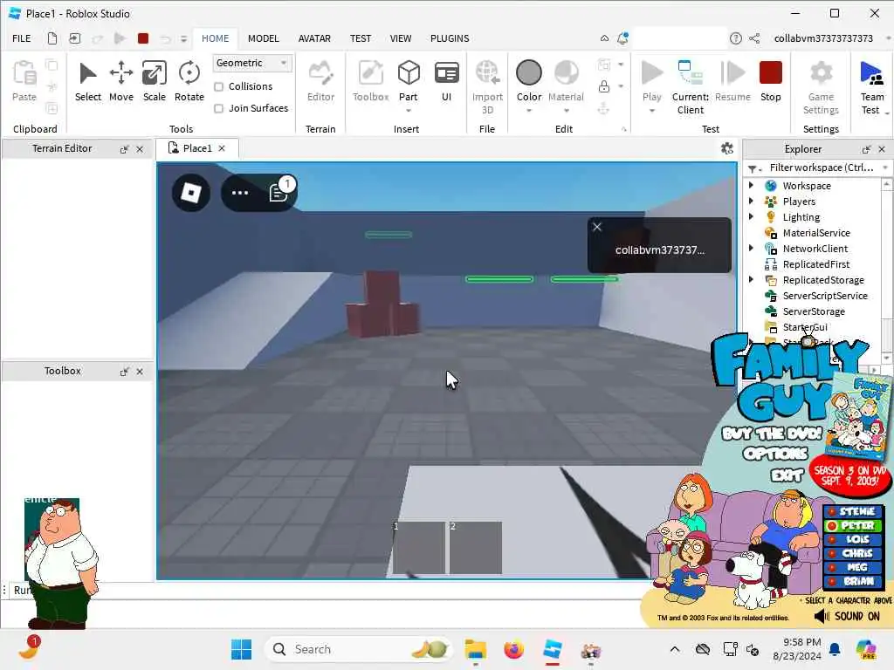Click the Play test button
The width and height of the screenshot is (894, 670).
[x=651, y=73]
